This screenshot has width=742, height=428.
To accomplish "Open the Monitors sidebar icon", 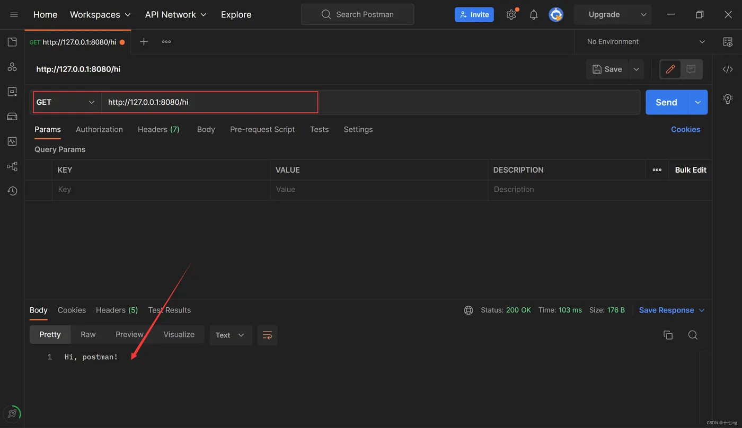I will [12, 141].
